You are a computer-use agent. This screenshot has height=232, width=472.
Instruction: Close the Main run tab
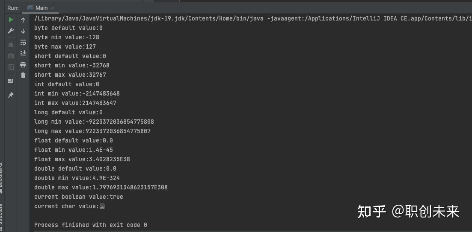53,8
